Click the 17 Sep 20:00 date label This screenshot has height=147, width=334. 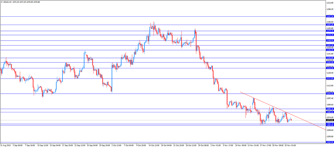pyautogui.click(x=68, y=146)
